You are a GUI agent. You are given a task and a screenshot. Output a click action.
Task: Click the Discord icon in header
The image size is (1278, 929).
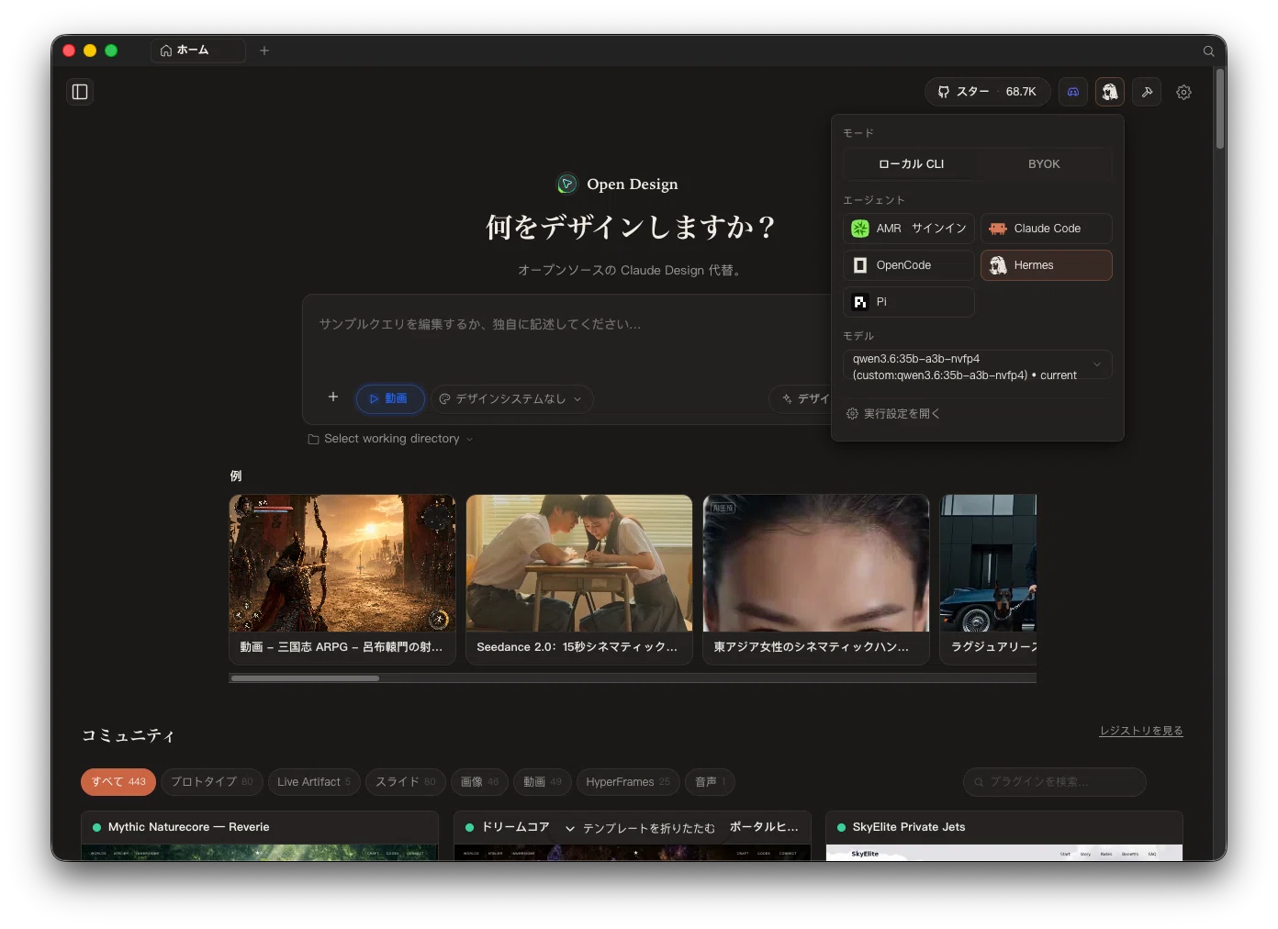coord(1073,92)
